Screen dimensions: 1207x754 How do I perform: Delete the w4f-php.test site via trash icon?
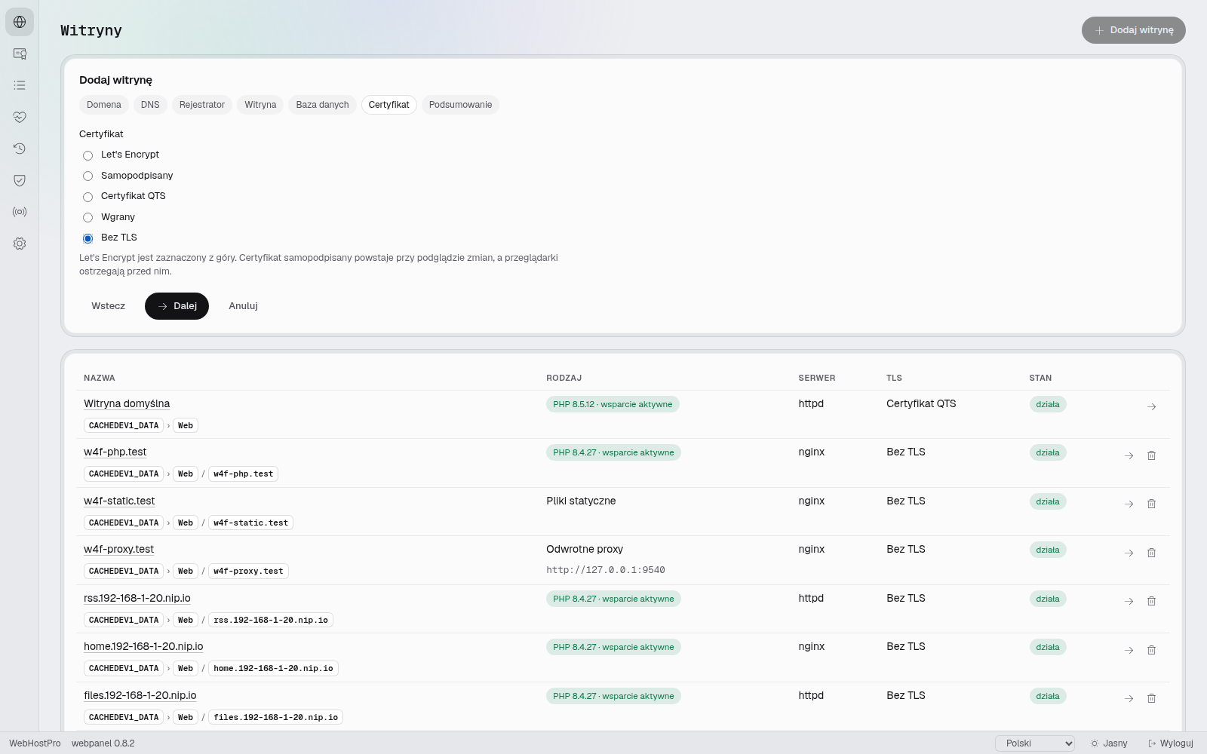pyautogui.click(x=1151, y=455)
